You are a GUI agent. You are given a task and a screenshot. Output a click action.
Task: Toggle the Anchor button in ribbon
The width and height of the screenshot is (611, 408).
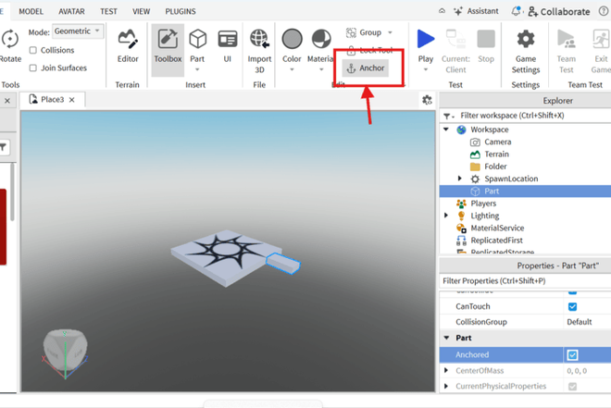tap(366, 68)
